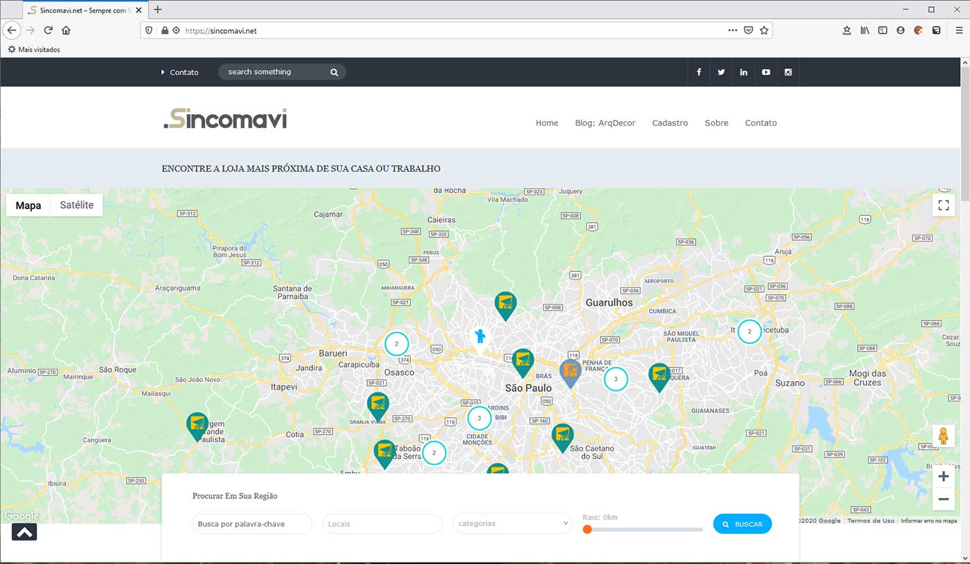Screen dimensions: 970x564
Task: Go to the Firefox home page
Action: click(67, 30)
